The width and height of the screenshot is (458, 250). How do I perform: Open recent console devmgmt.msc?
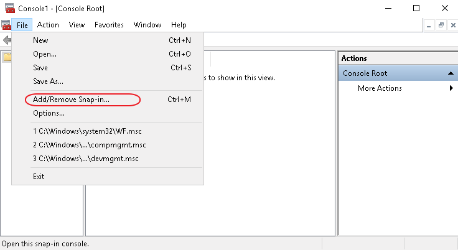click(x=86, y=159)
